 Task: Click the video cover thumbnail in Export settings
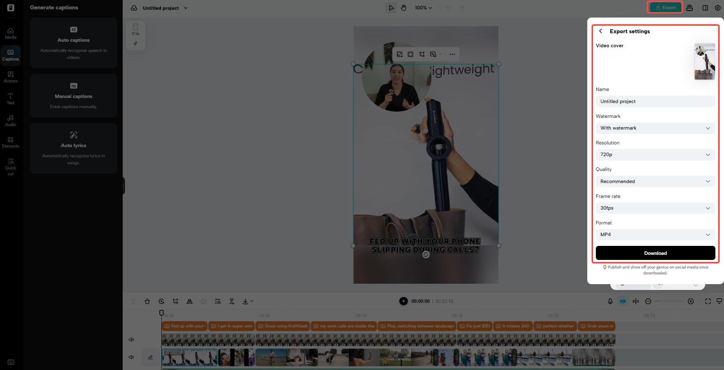pos(704,61)
